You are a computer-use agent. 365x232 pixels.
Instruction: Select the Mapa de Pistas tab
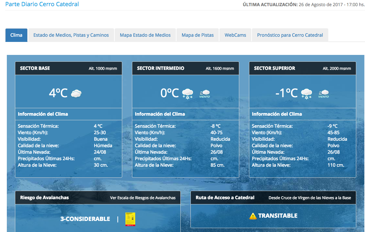click(x=198, y=35)
